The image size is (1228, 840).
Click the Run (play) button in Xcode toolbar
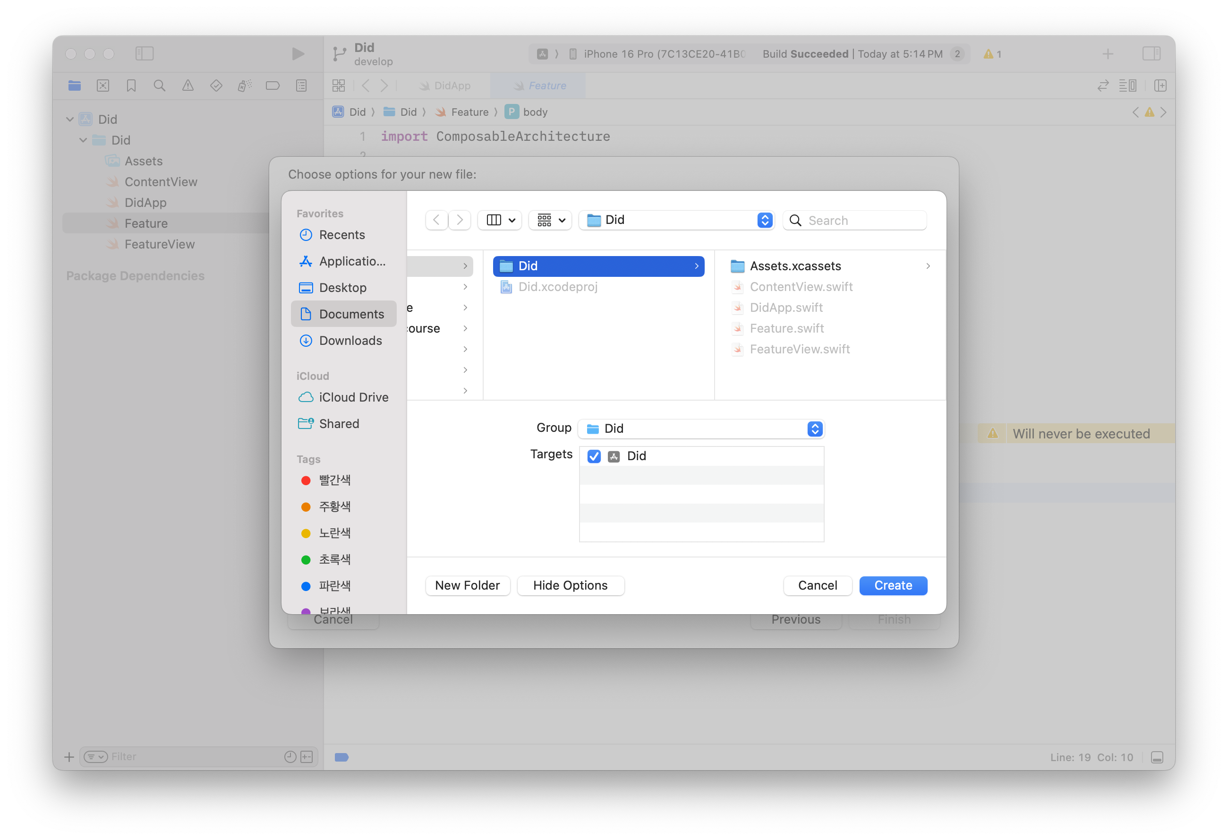point(298,53)
